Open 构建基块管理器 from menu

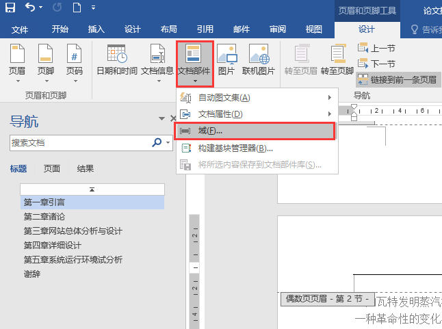[235, 148]
